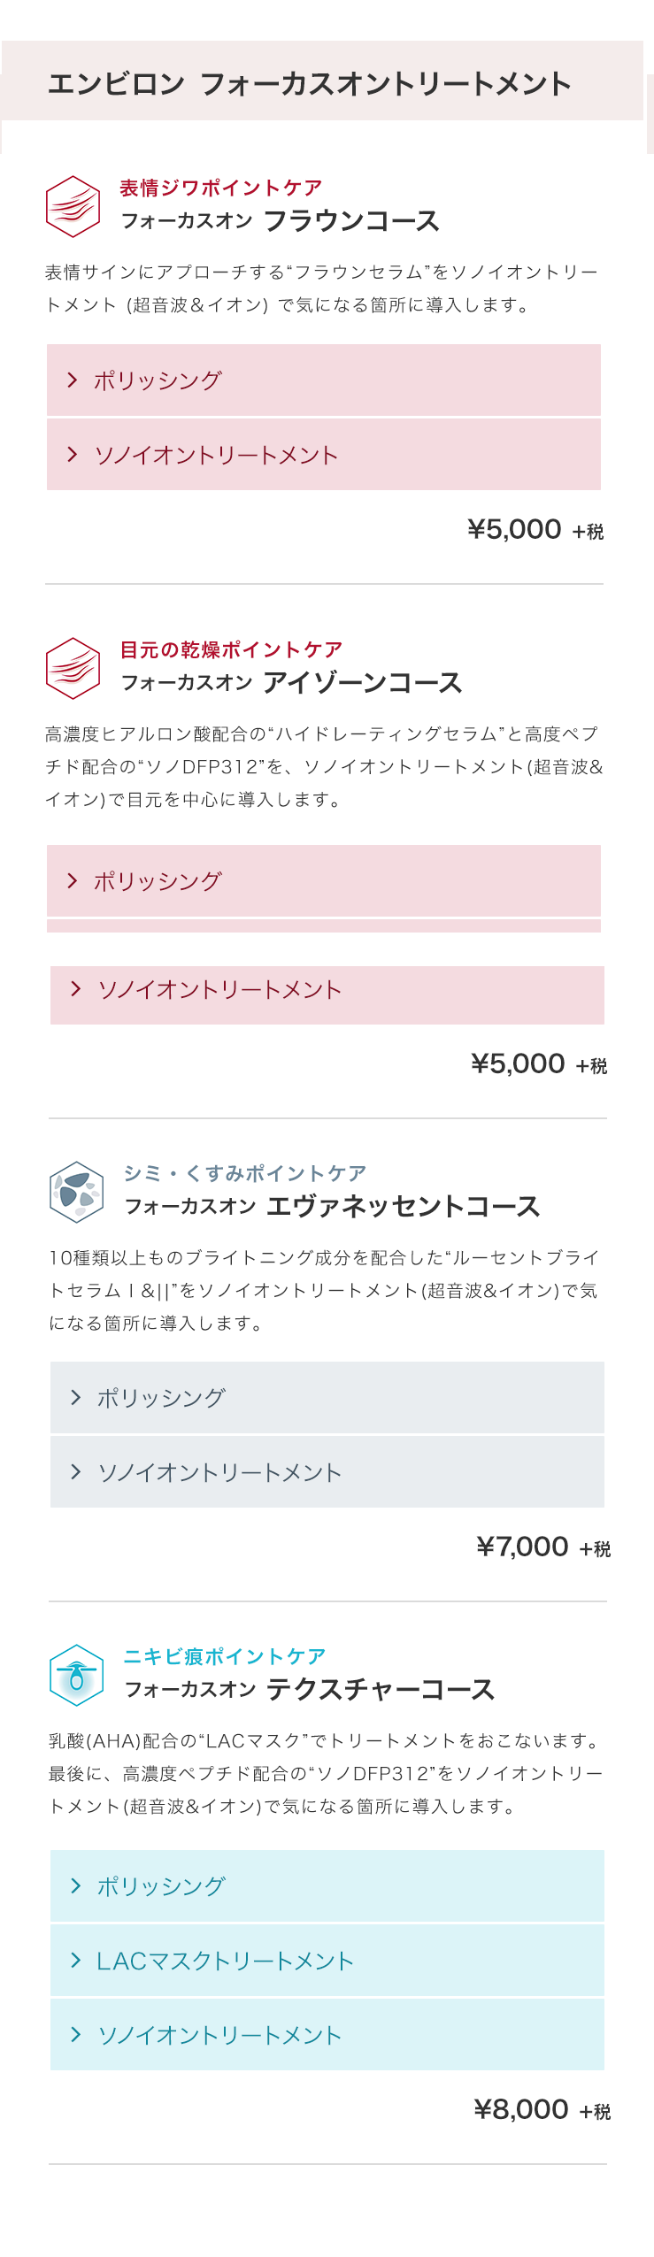Click the Eye Zone course red hexagon icon
654x2257 pixels.
(73, 668)
